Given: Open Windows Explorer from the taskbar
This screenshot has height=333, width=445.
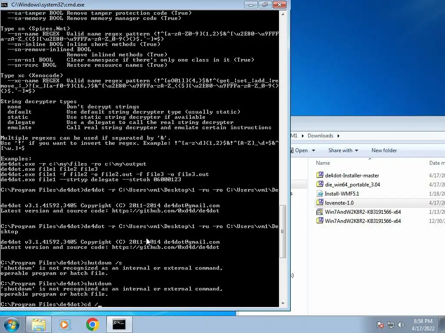Looking at the screenshot, I should [39, 324].
